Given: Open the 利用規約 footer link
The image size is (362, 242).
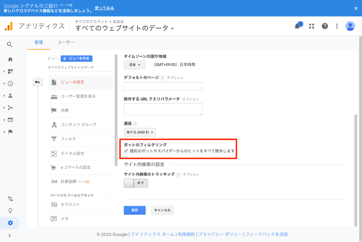Looking at the screenshot, I should [x=186, y=234].
